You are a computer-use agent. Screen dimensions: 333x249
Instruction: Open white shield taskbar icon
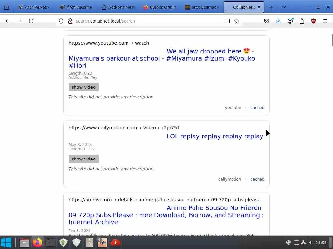click(x=76, y=243)
